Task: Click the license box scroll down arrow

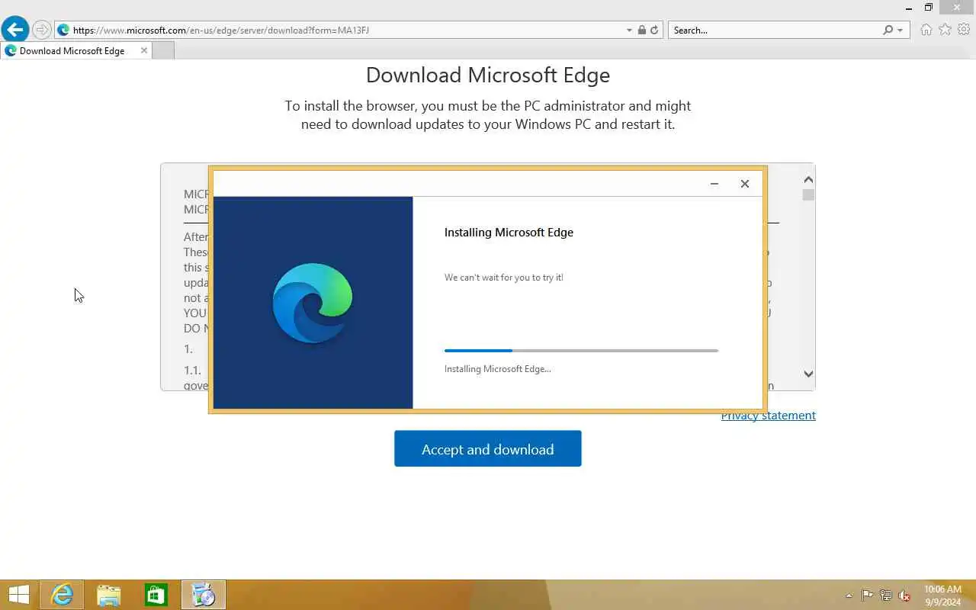Action: 808,374
